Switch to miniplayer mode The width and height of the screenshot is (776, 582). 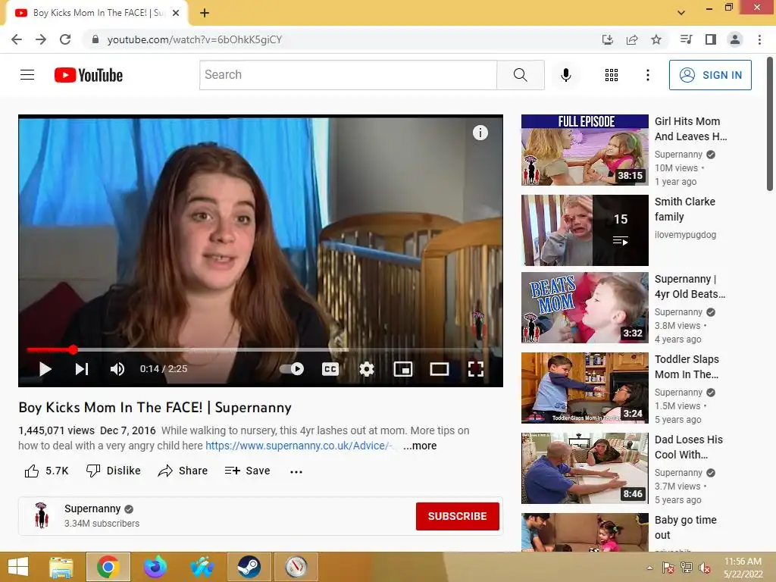[x=403, y=369]
